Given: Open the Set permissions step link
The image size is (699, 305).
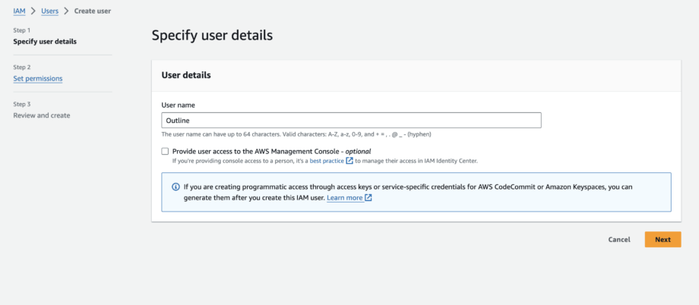Looking at the screenshot, I should (x=38, y=78).
